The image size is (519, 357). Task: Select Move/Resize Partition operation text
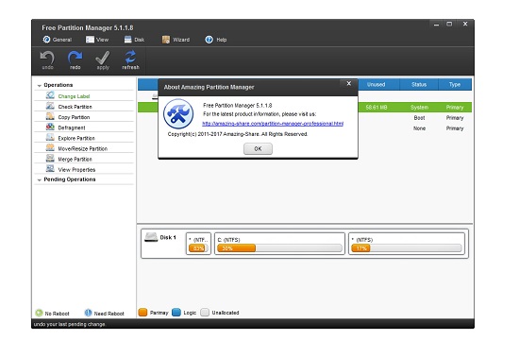[83, 148]
